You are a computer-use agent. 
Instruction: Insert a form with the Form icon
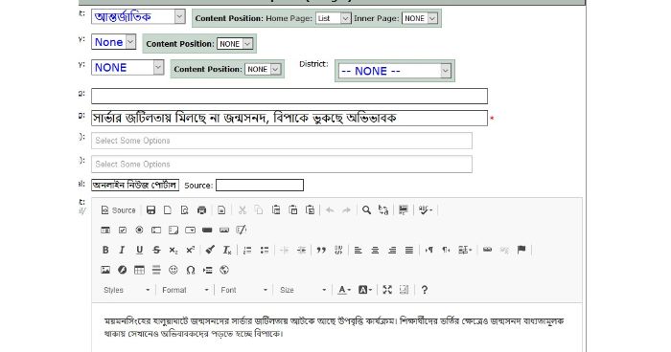click(105, 231)
